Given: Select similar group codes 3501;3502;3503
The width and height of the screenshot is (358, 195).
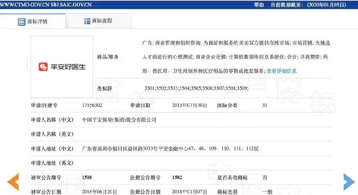Looking at the screenshot, I should (161, 88).
